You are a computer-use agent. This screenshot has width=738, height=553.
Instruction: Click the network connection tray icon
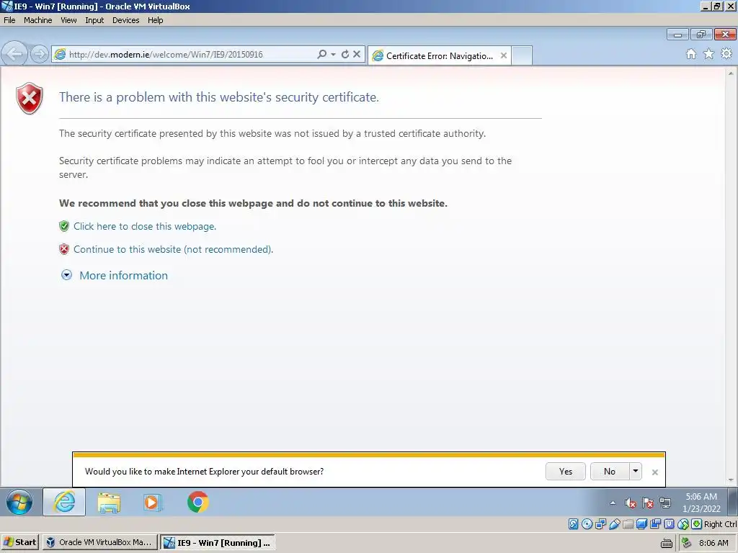(x=665, y=503)
